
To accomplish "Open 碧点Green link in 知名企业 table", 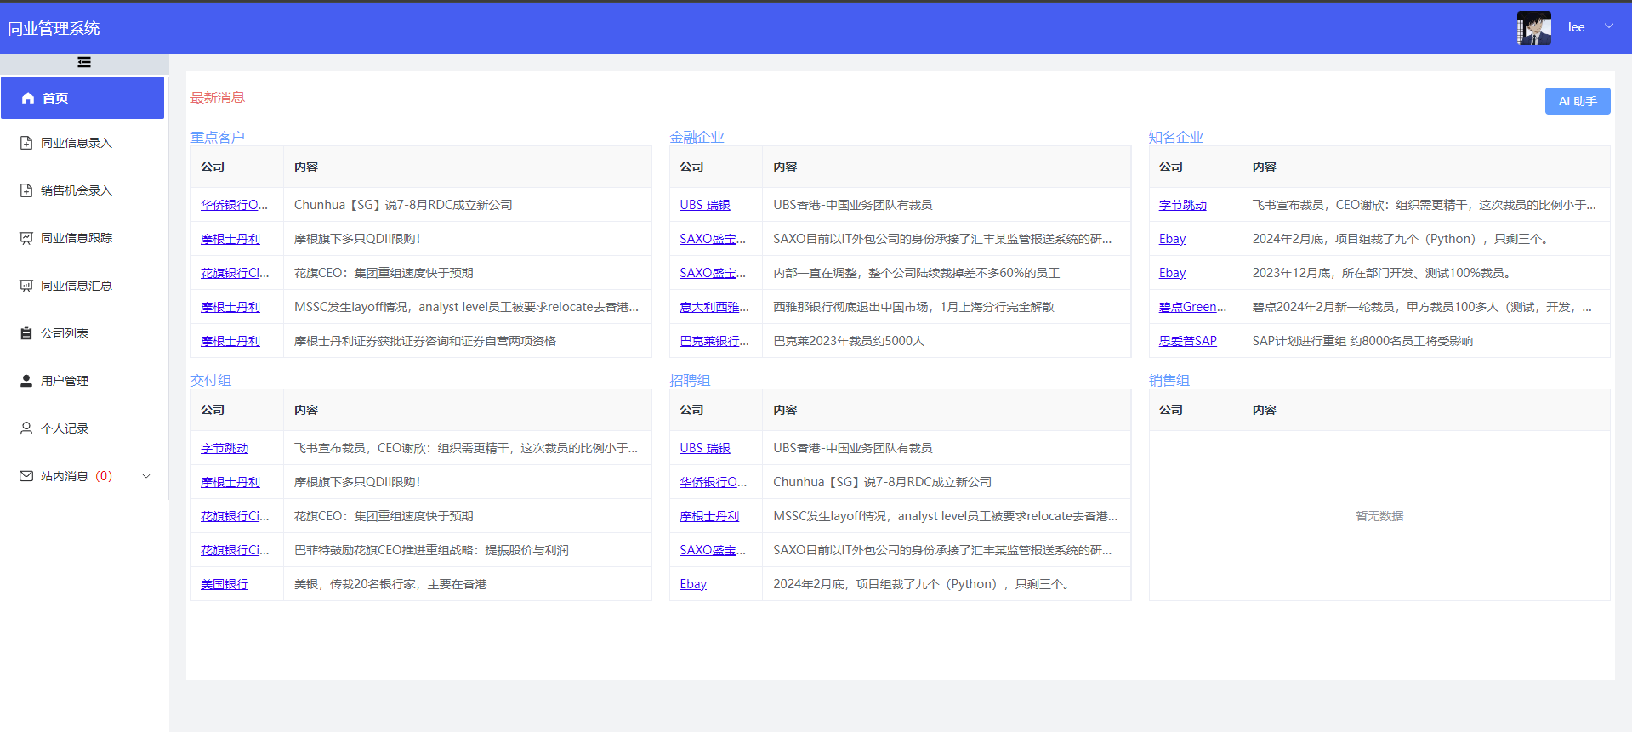I will (1192, 307).
